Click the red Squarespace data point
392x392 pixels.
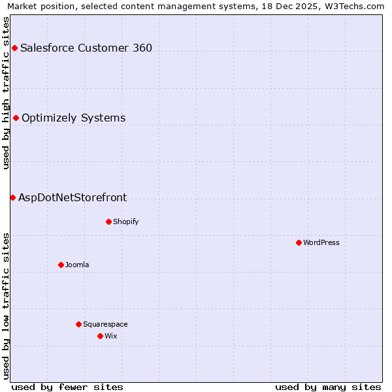tap(79, 325)
